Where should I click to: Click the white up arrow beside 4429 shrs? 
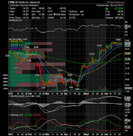click(54, 14)
